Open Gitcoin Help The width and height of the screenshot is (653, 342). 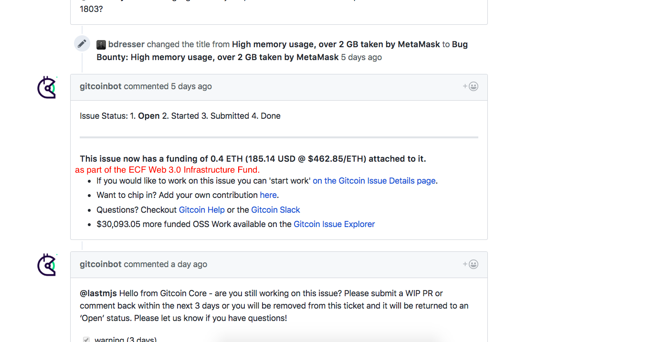201,209
